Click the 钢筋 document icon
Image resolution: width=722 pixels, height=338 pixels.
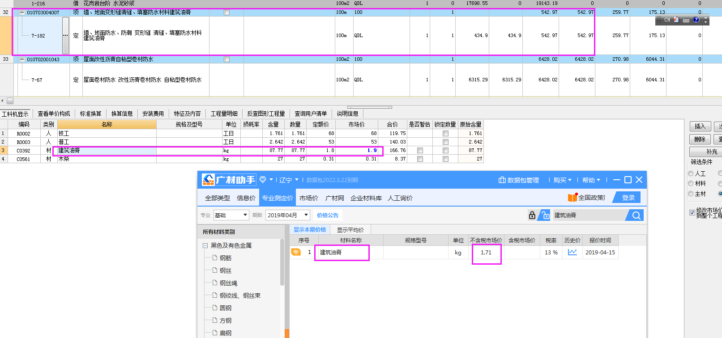pos(215,258)
